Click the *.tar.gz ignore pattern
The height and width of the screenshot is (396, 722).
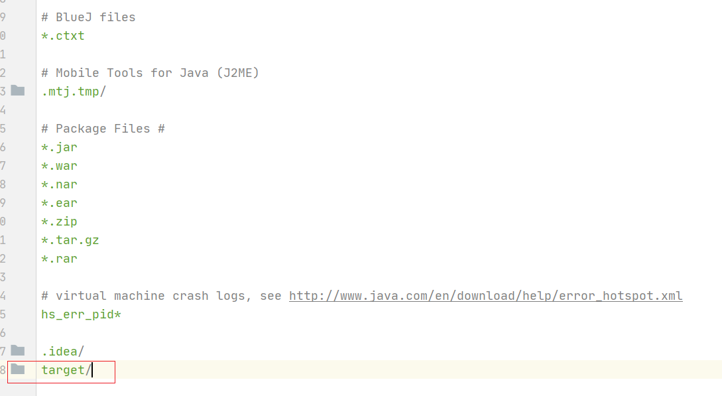[70, 240]
